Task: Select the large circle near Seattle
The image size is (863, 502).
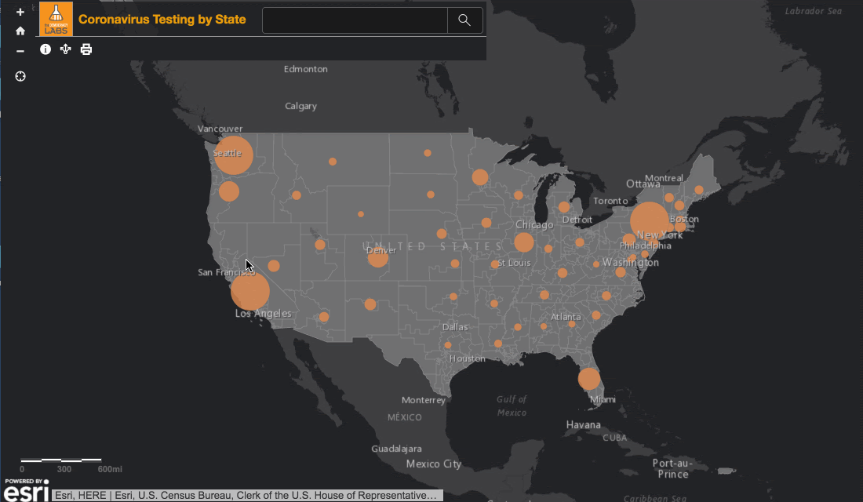Action: [234, 155]
